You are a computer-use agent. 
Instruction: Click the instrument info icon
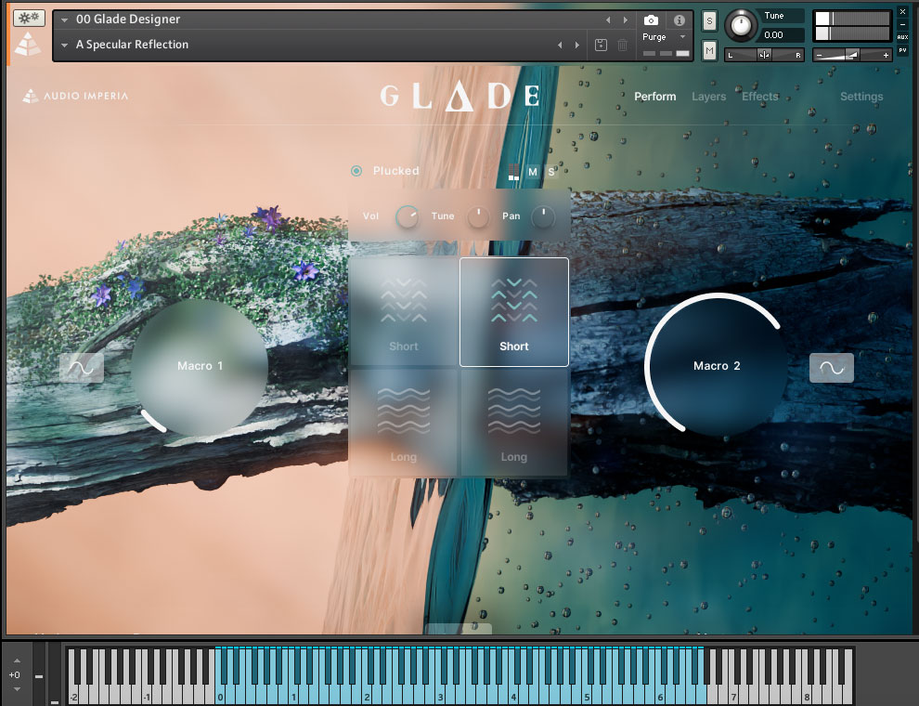(x=679, y=20)
